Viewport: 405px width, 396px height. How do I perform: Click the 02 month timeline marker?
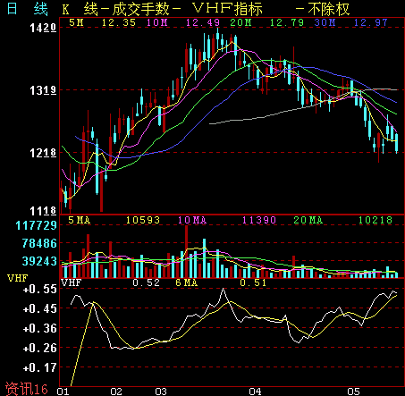click(116, 392)
